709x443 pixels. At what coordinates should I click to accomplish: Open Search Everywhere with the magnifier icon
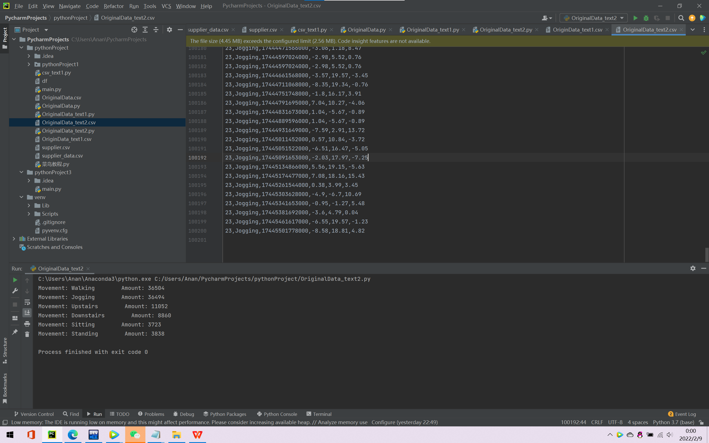click(681, 18)
